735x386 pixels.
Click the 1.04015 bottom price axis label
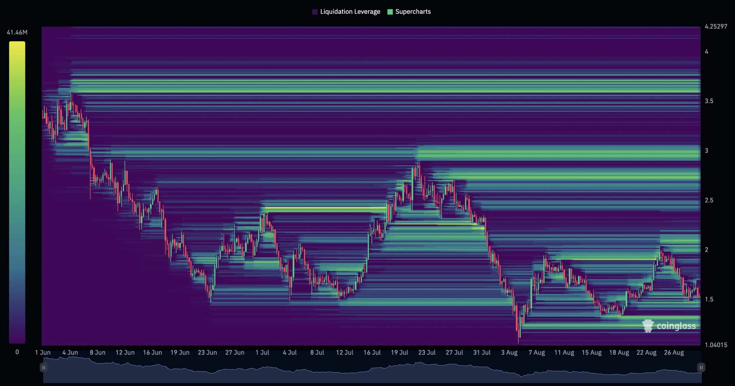(716, 345)
